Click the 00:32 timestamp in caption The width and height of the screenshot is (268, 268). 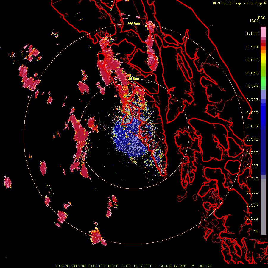pyautogui.click(x=205, y=266)
